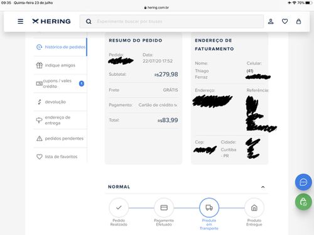Tap the search magnifier icon
This screenshot has height=235, width=314.
89,21
